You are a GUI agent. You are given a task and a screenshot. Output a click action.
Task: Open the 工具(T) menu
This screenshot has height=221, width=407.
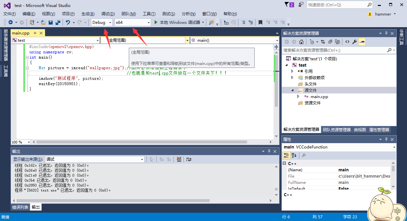[x=149, y=14]
